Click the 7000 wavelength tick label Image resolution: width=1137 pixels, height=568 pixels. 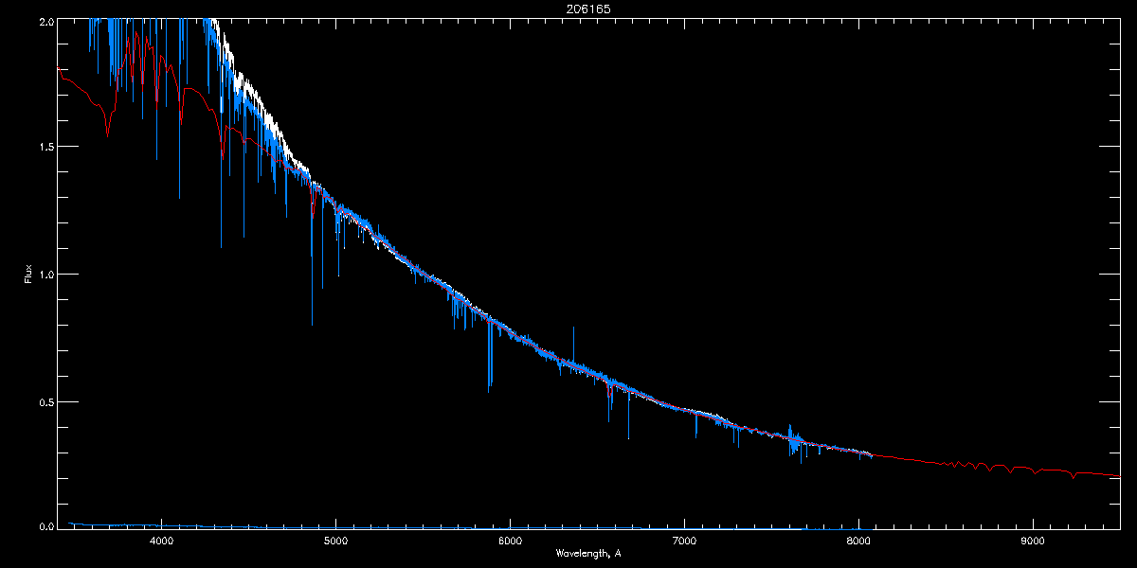[x=684, y=542]
